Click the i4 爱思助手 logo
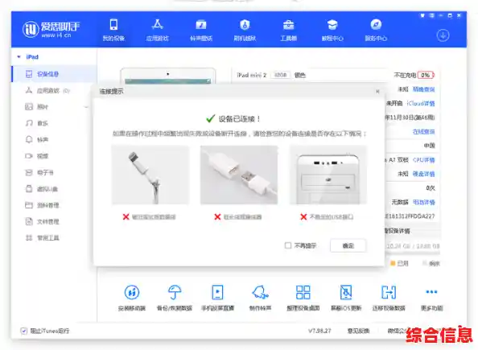The image size is (478, 350). 51,30
